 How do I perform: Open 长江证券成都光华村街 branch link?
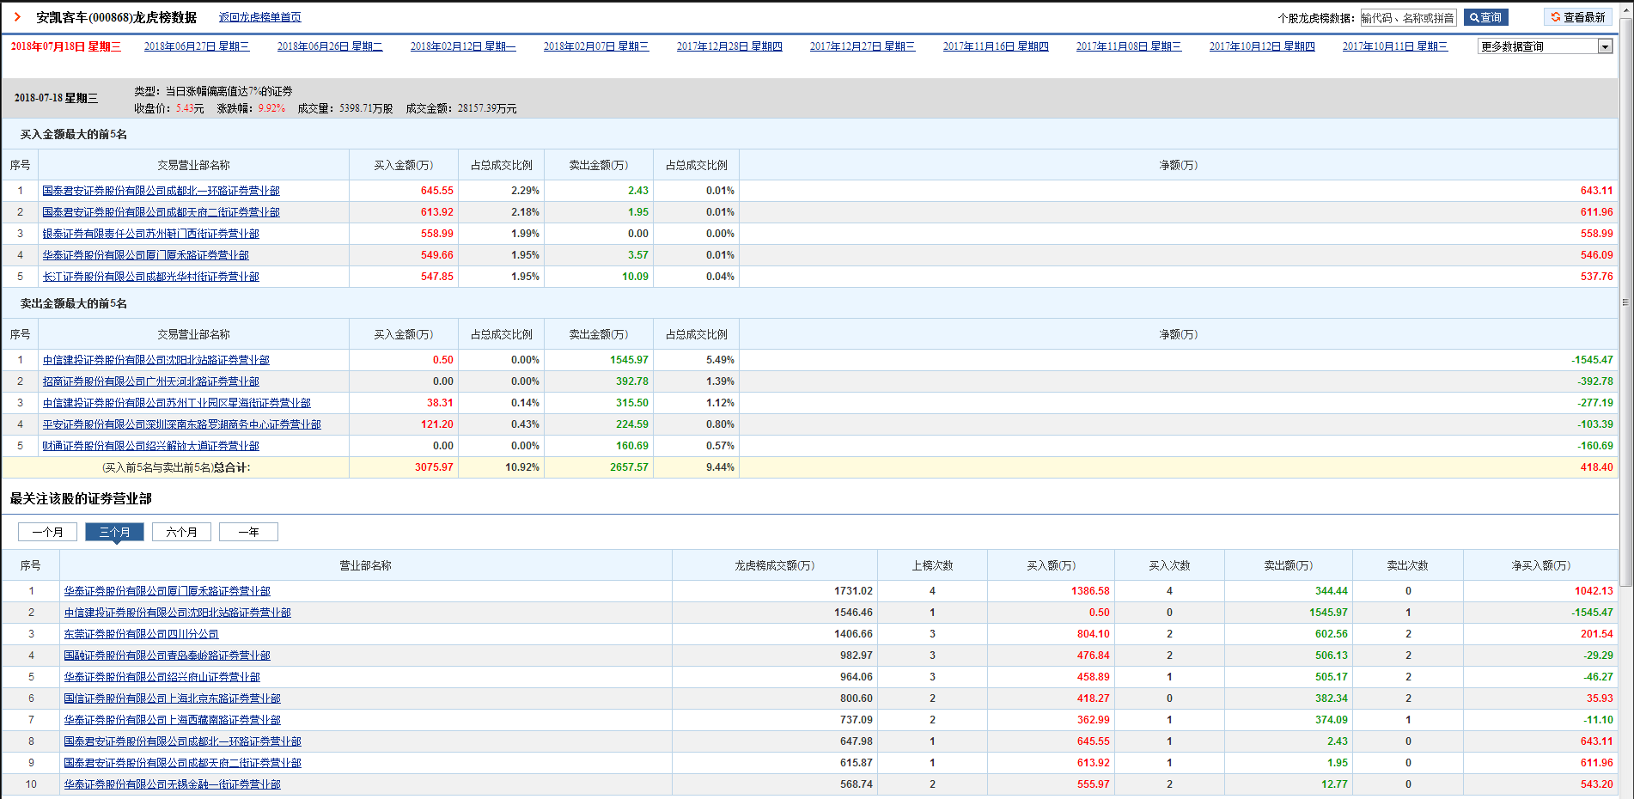pos(150,277)
